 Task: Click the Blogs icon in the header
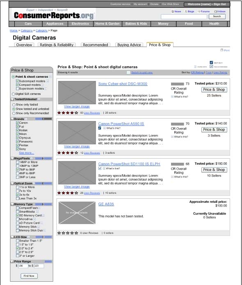pos(186,11)
